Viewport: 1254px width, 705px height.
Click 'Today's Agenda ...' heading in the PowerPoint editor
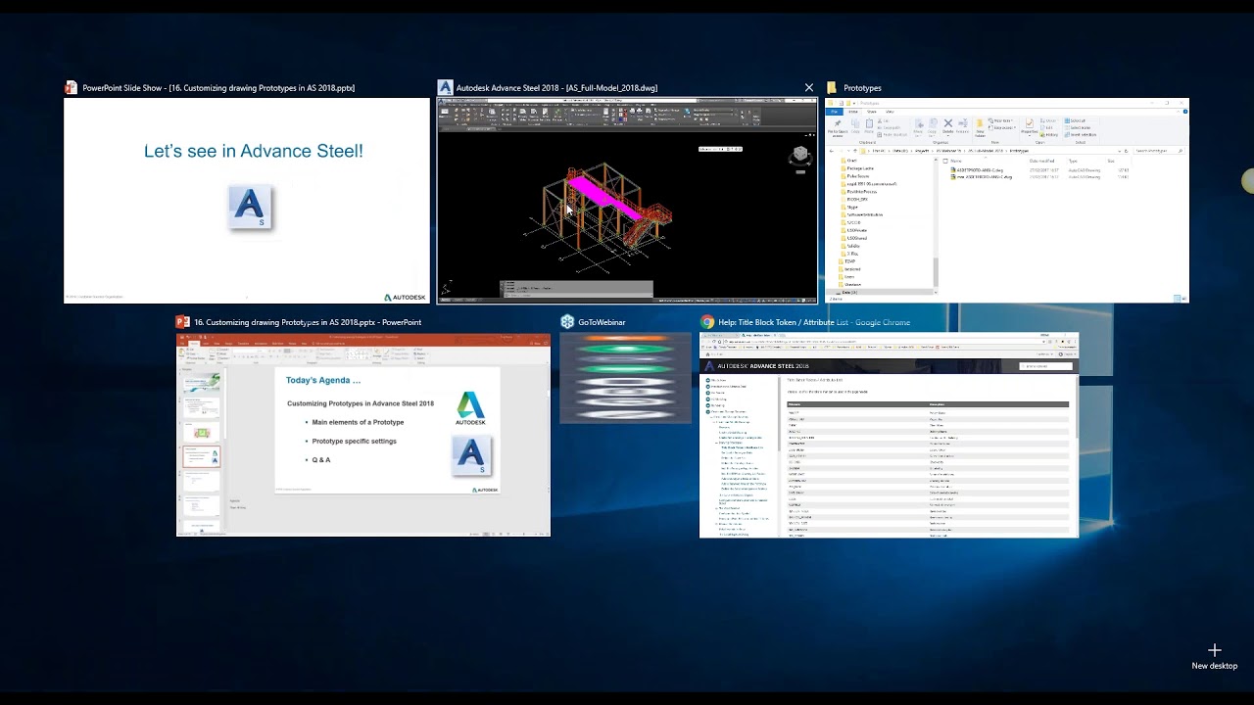(323, 380)
